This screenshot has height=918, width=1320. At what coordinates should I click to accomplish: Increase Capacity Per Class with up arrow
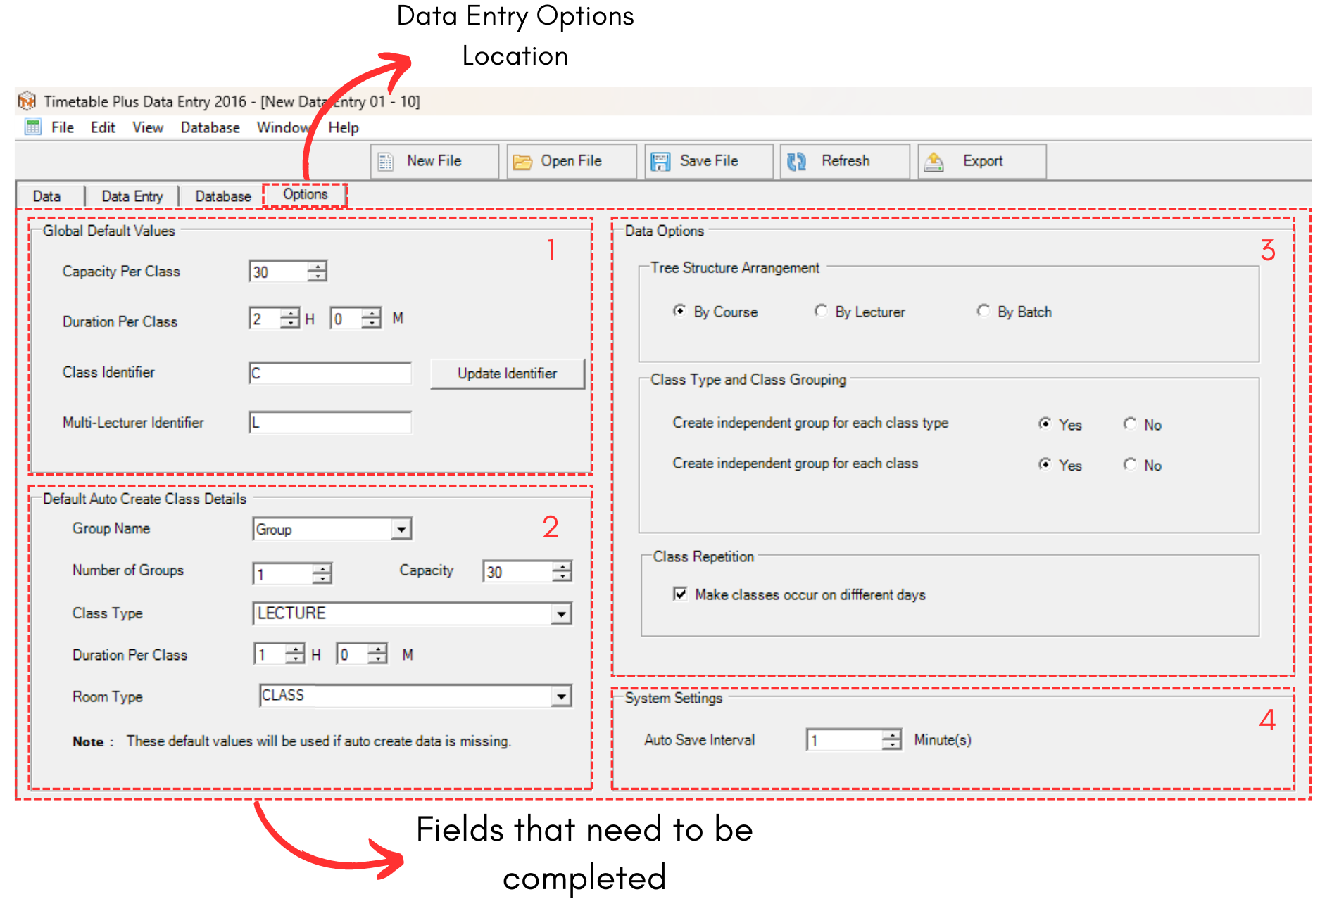(318, 267)
